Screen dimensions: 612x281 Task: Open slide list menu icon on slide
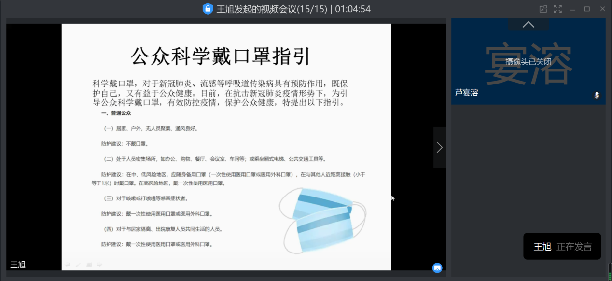pyautogui.click(x=89, y=265)
